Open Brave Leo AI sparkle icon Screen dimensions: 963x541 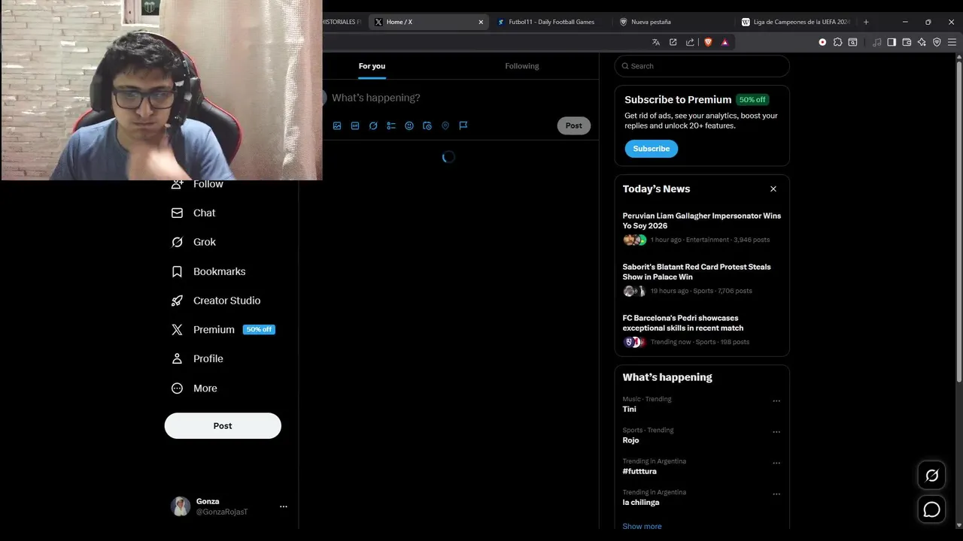click(x=922, y=42)
